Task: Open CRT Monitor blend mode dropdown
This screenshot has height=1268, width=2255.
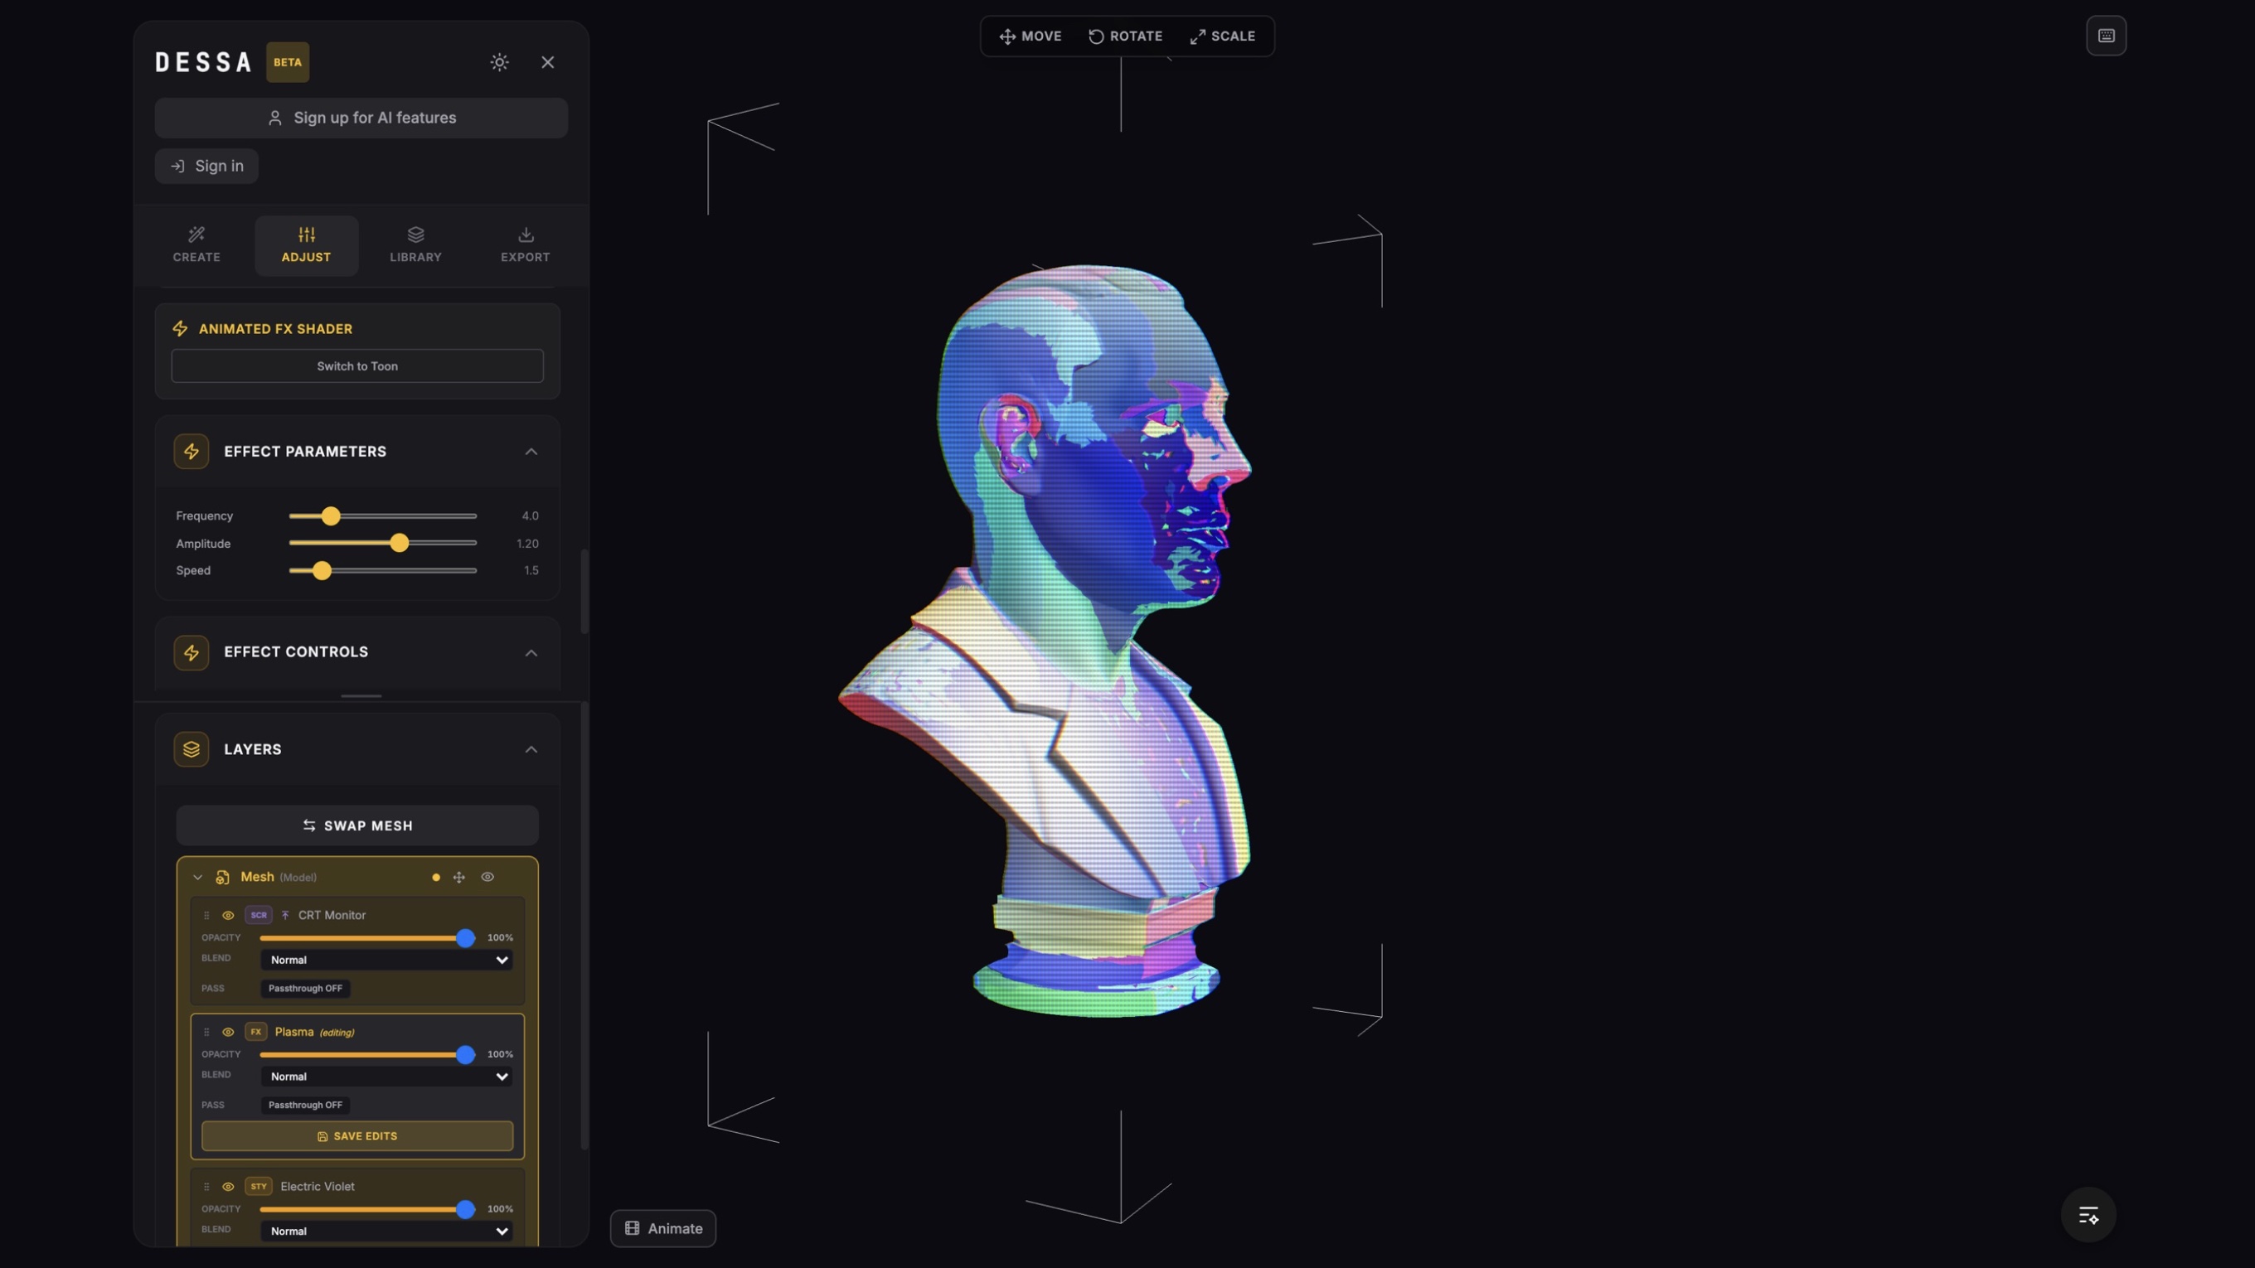Action: [x=387, y=960]
